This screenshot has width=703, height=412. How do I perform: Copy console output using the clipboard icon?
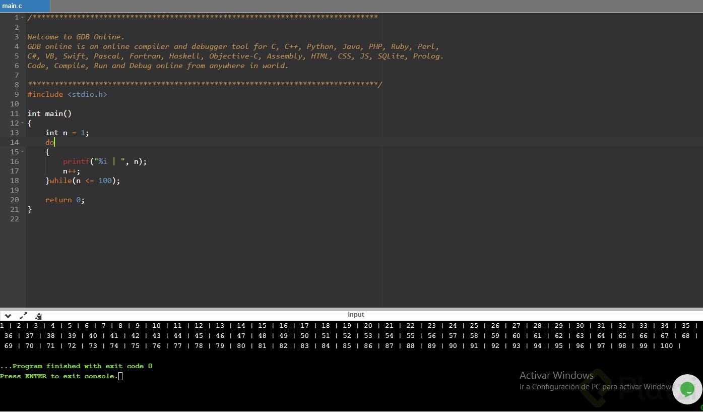point(38,316)
